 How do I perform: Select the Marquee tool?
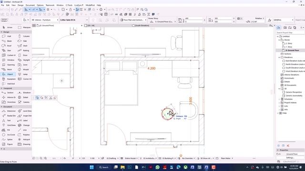point(24,28)
